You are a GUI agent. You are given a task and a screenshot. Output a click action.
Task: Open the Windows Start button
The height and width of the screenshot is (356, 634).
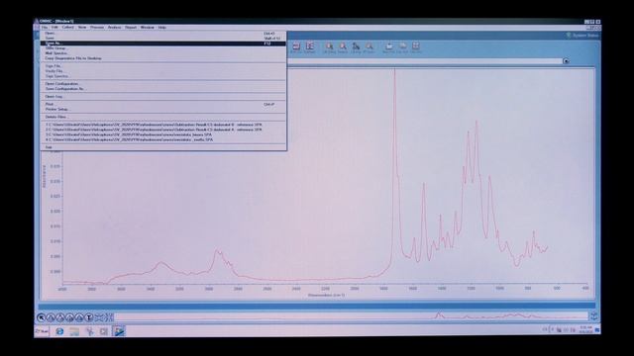point(42,331)
